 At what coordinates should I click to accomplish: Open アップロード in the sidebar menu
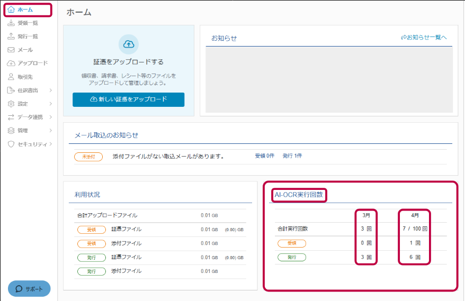point(33,63)
